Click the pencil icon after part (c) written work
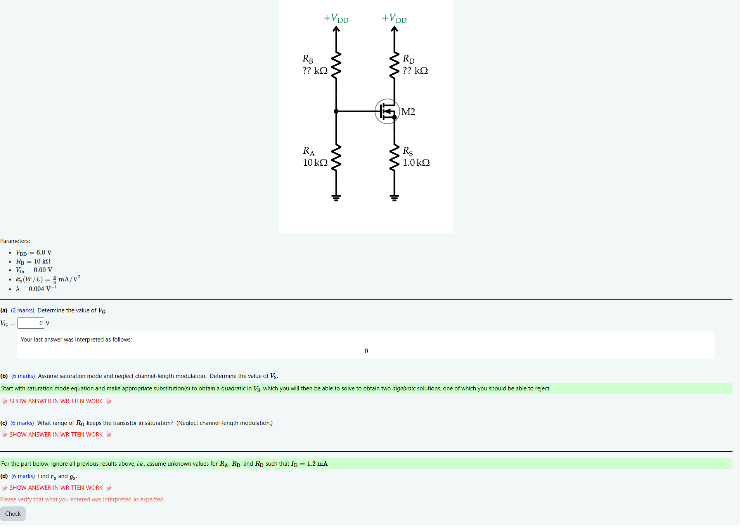This screenshot has width=748, height=527. [109, 435]
